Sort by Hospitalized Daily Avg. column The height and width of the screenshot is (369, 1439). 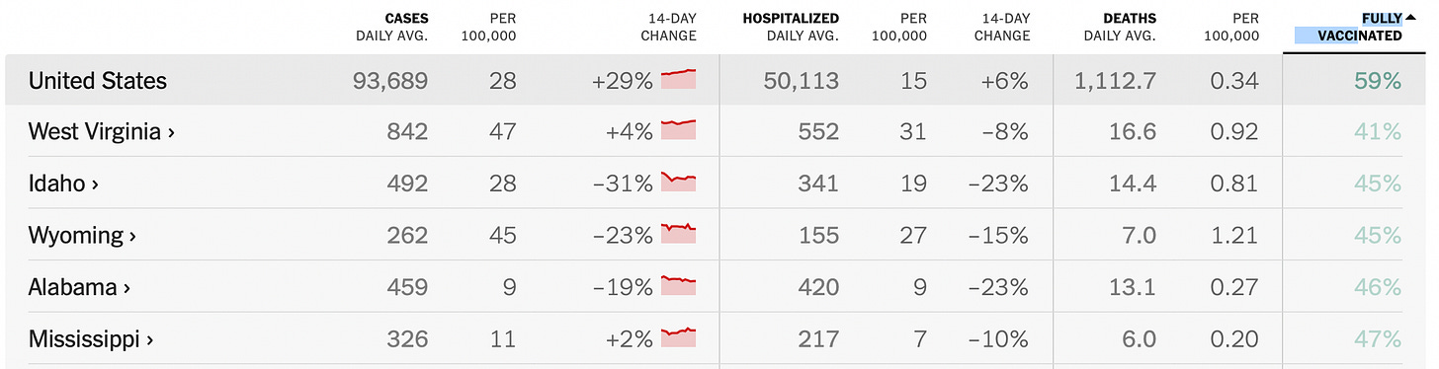[791, 27]
